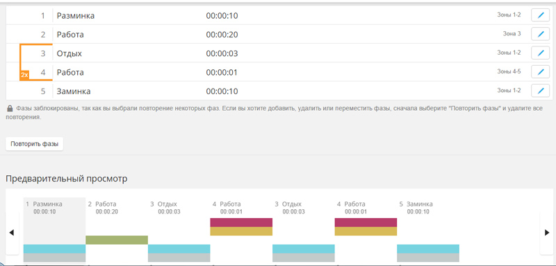
Task: Click Зоны 1-2 label in Разминка row
Action: (509, 15)
